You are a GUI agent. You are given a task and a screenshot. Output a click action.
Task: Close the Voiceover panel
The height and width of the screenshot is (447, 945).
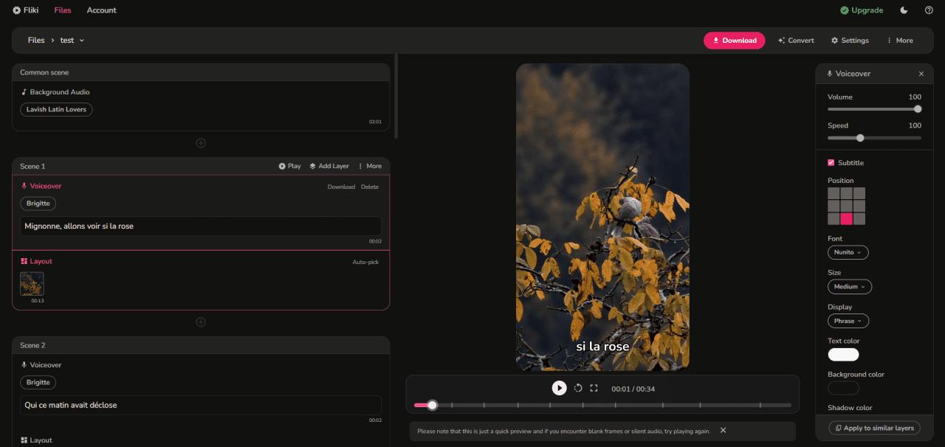click(921, 74)
